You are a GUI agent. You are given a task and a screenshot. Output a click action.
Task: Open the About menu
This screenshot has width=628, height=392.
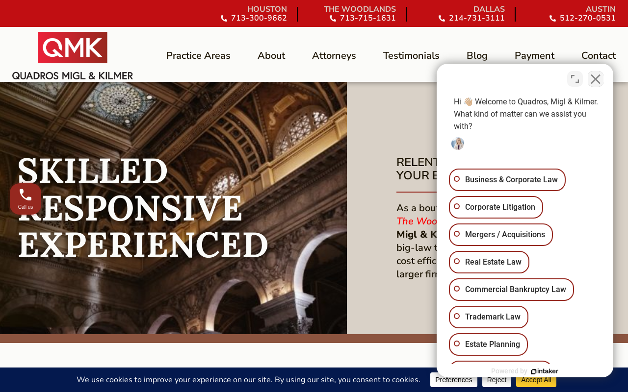[271, 56]
